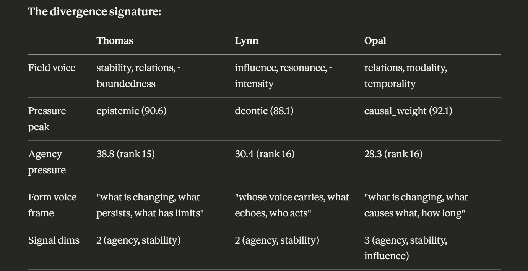
Task: Click the heading "The divergence signature:"
Action: pos(94,11)
